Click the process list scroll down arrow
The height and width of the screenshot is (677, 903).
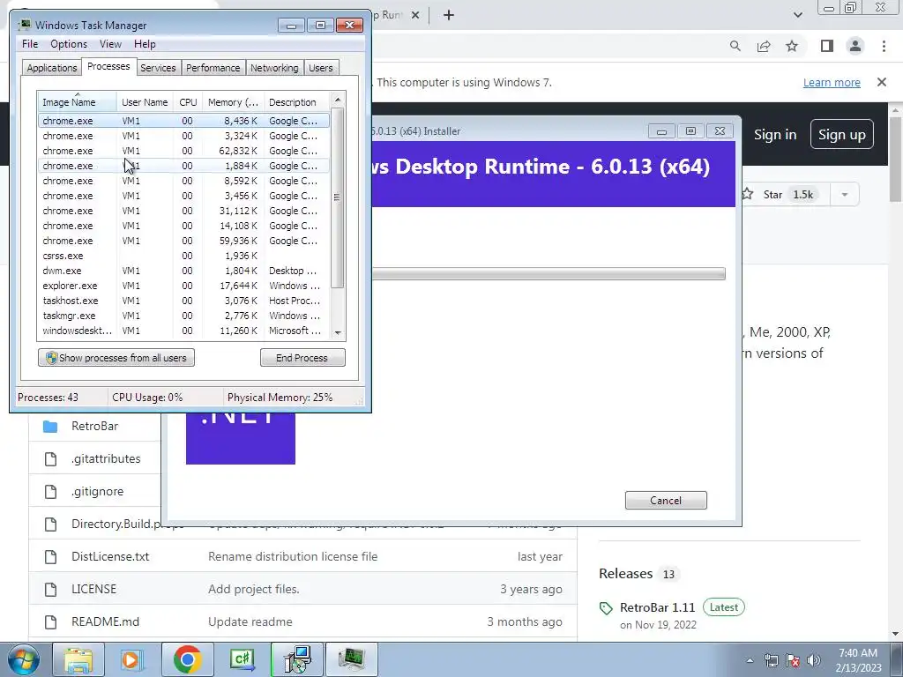tap(338, 332)
